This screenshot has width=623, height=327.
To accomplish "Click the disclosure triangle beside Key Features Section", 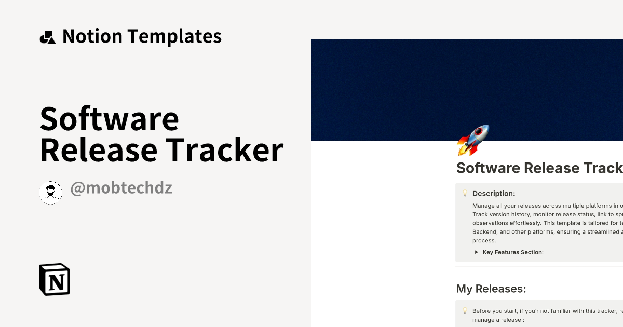I will tap(476, 252).
